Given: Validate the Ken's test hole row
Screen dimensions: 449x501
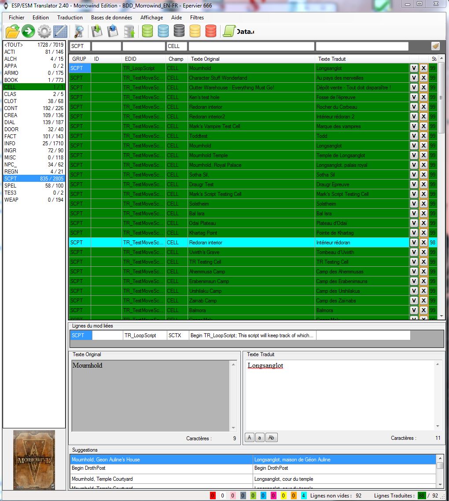Looking at the screenshot, I should [414, 97].
